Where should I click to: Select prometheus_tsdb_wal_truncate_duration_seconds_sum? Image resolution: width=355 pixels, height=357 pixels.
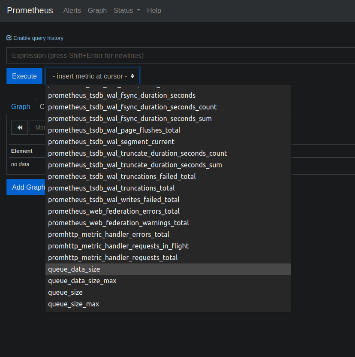click(168, 165)
